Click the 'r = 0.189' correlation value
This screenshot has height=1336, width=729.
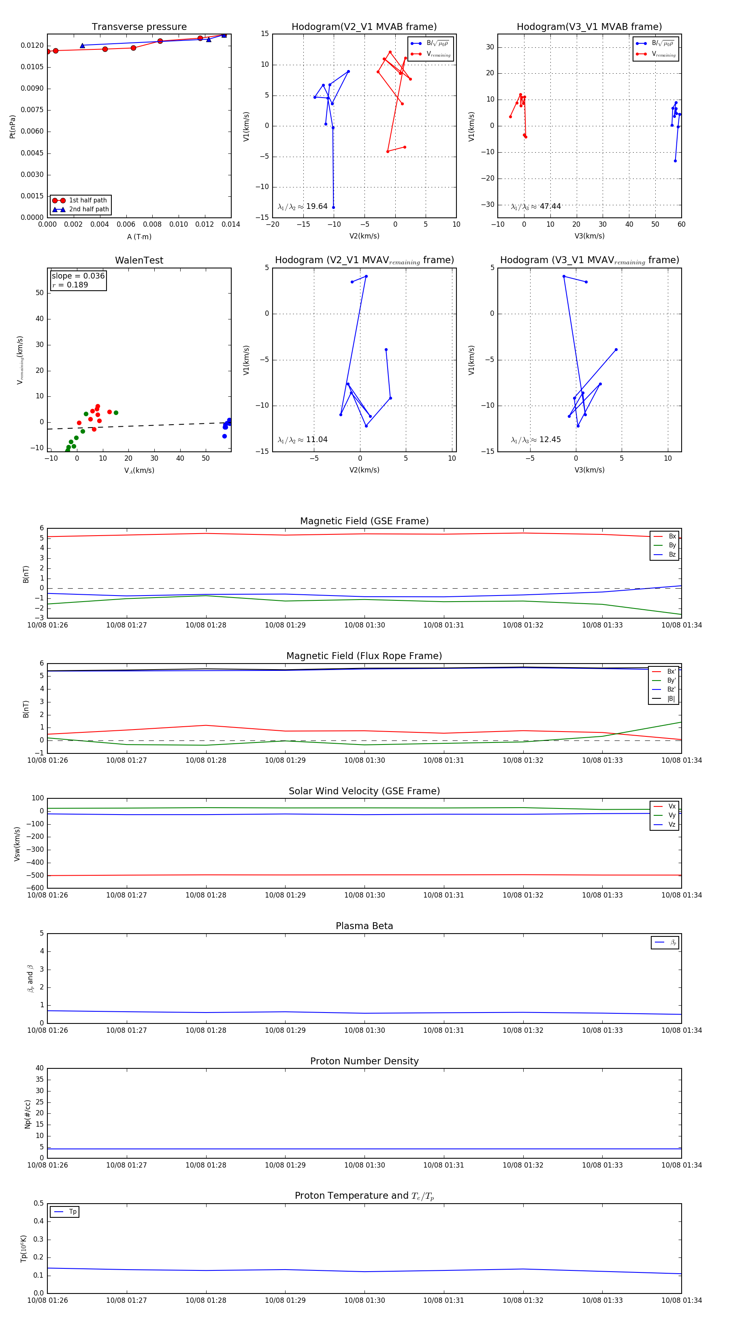click(70, 285)
